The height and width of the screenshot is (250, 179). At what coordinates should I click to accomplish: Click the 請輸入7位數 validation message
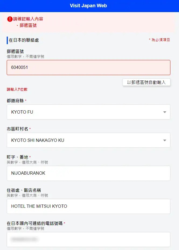tap(17, 89)
